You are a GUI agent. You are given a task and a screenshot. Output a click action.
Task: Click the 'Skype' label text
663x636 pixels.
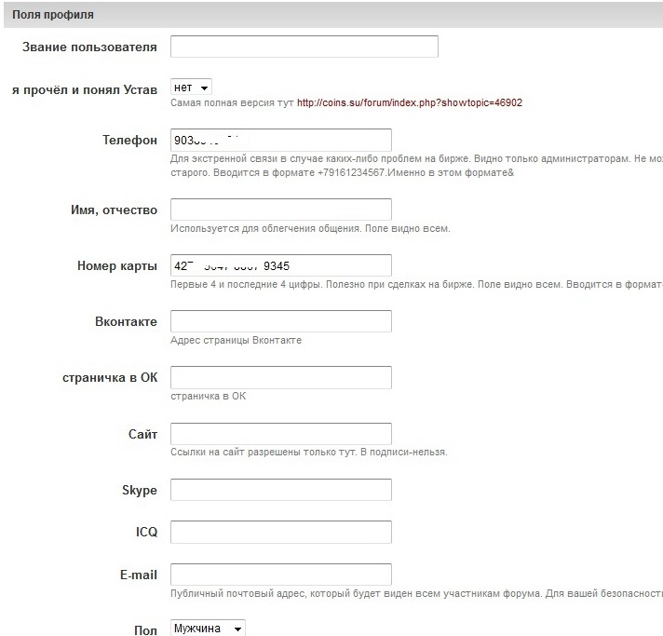[139, 490]
